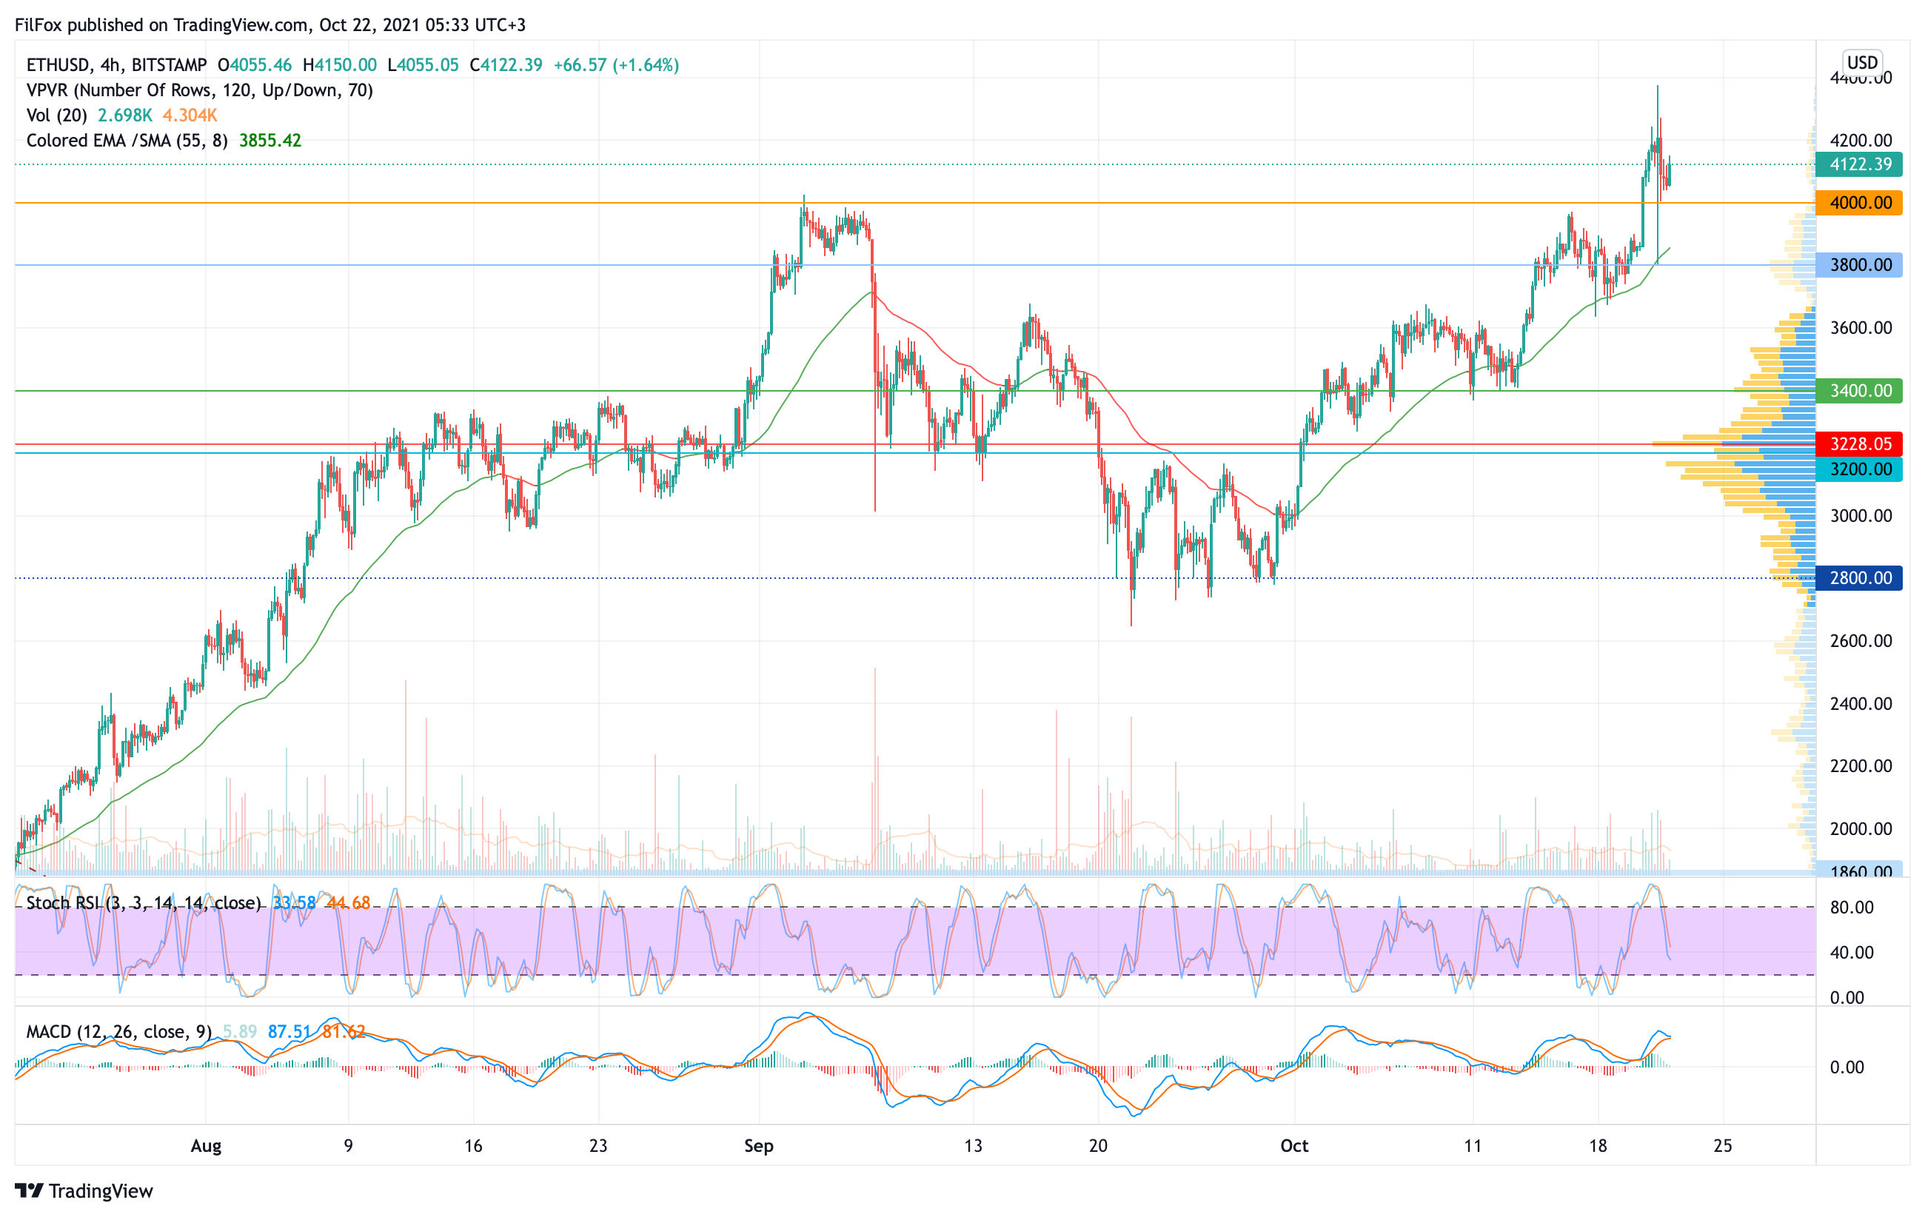This screenshot has width=1925, height=1217.
Task: Click the Stoch RSI indicator legend
Action: 143,903
